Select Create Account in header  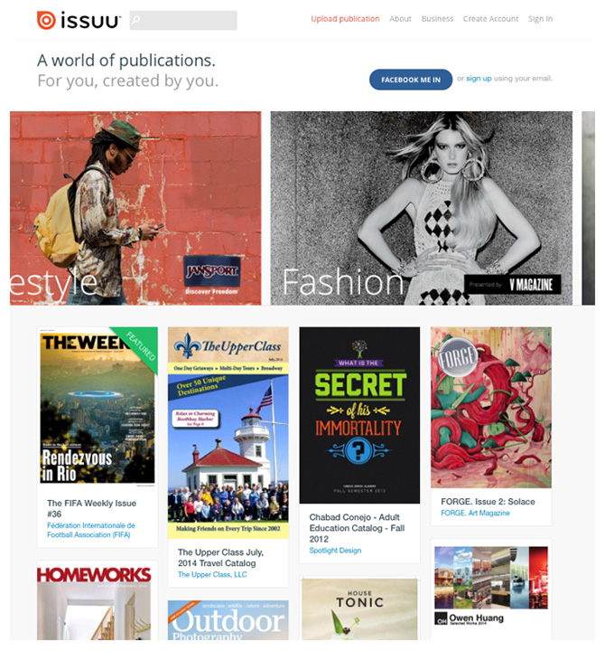[490, 19]
